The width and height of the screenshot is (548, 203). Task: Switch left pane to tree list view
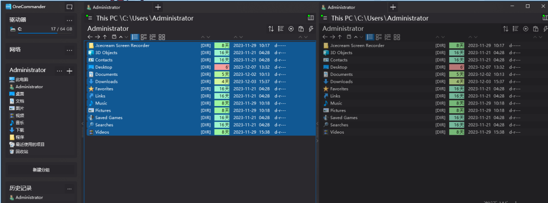pos(153,37)
